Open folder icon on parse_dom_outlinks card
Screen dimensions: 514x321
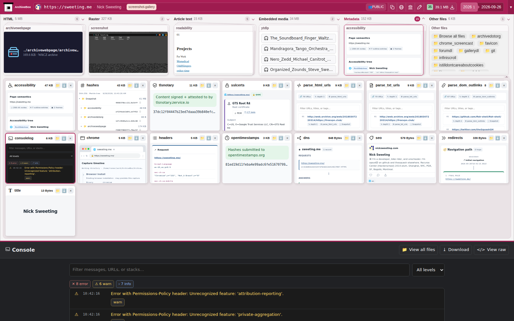[491, 85]
